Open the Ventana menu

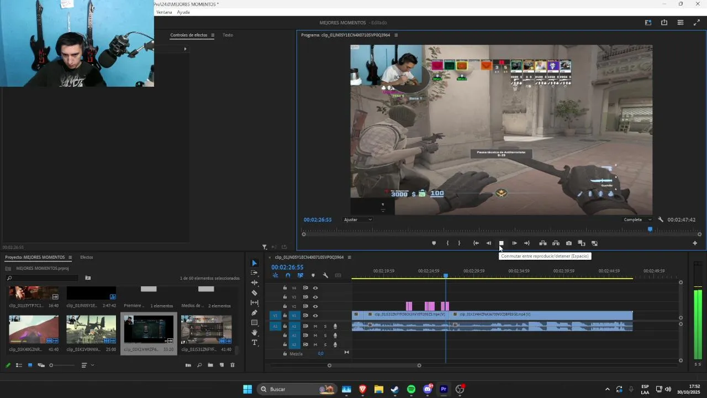click(164, 12)
